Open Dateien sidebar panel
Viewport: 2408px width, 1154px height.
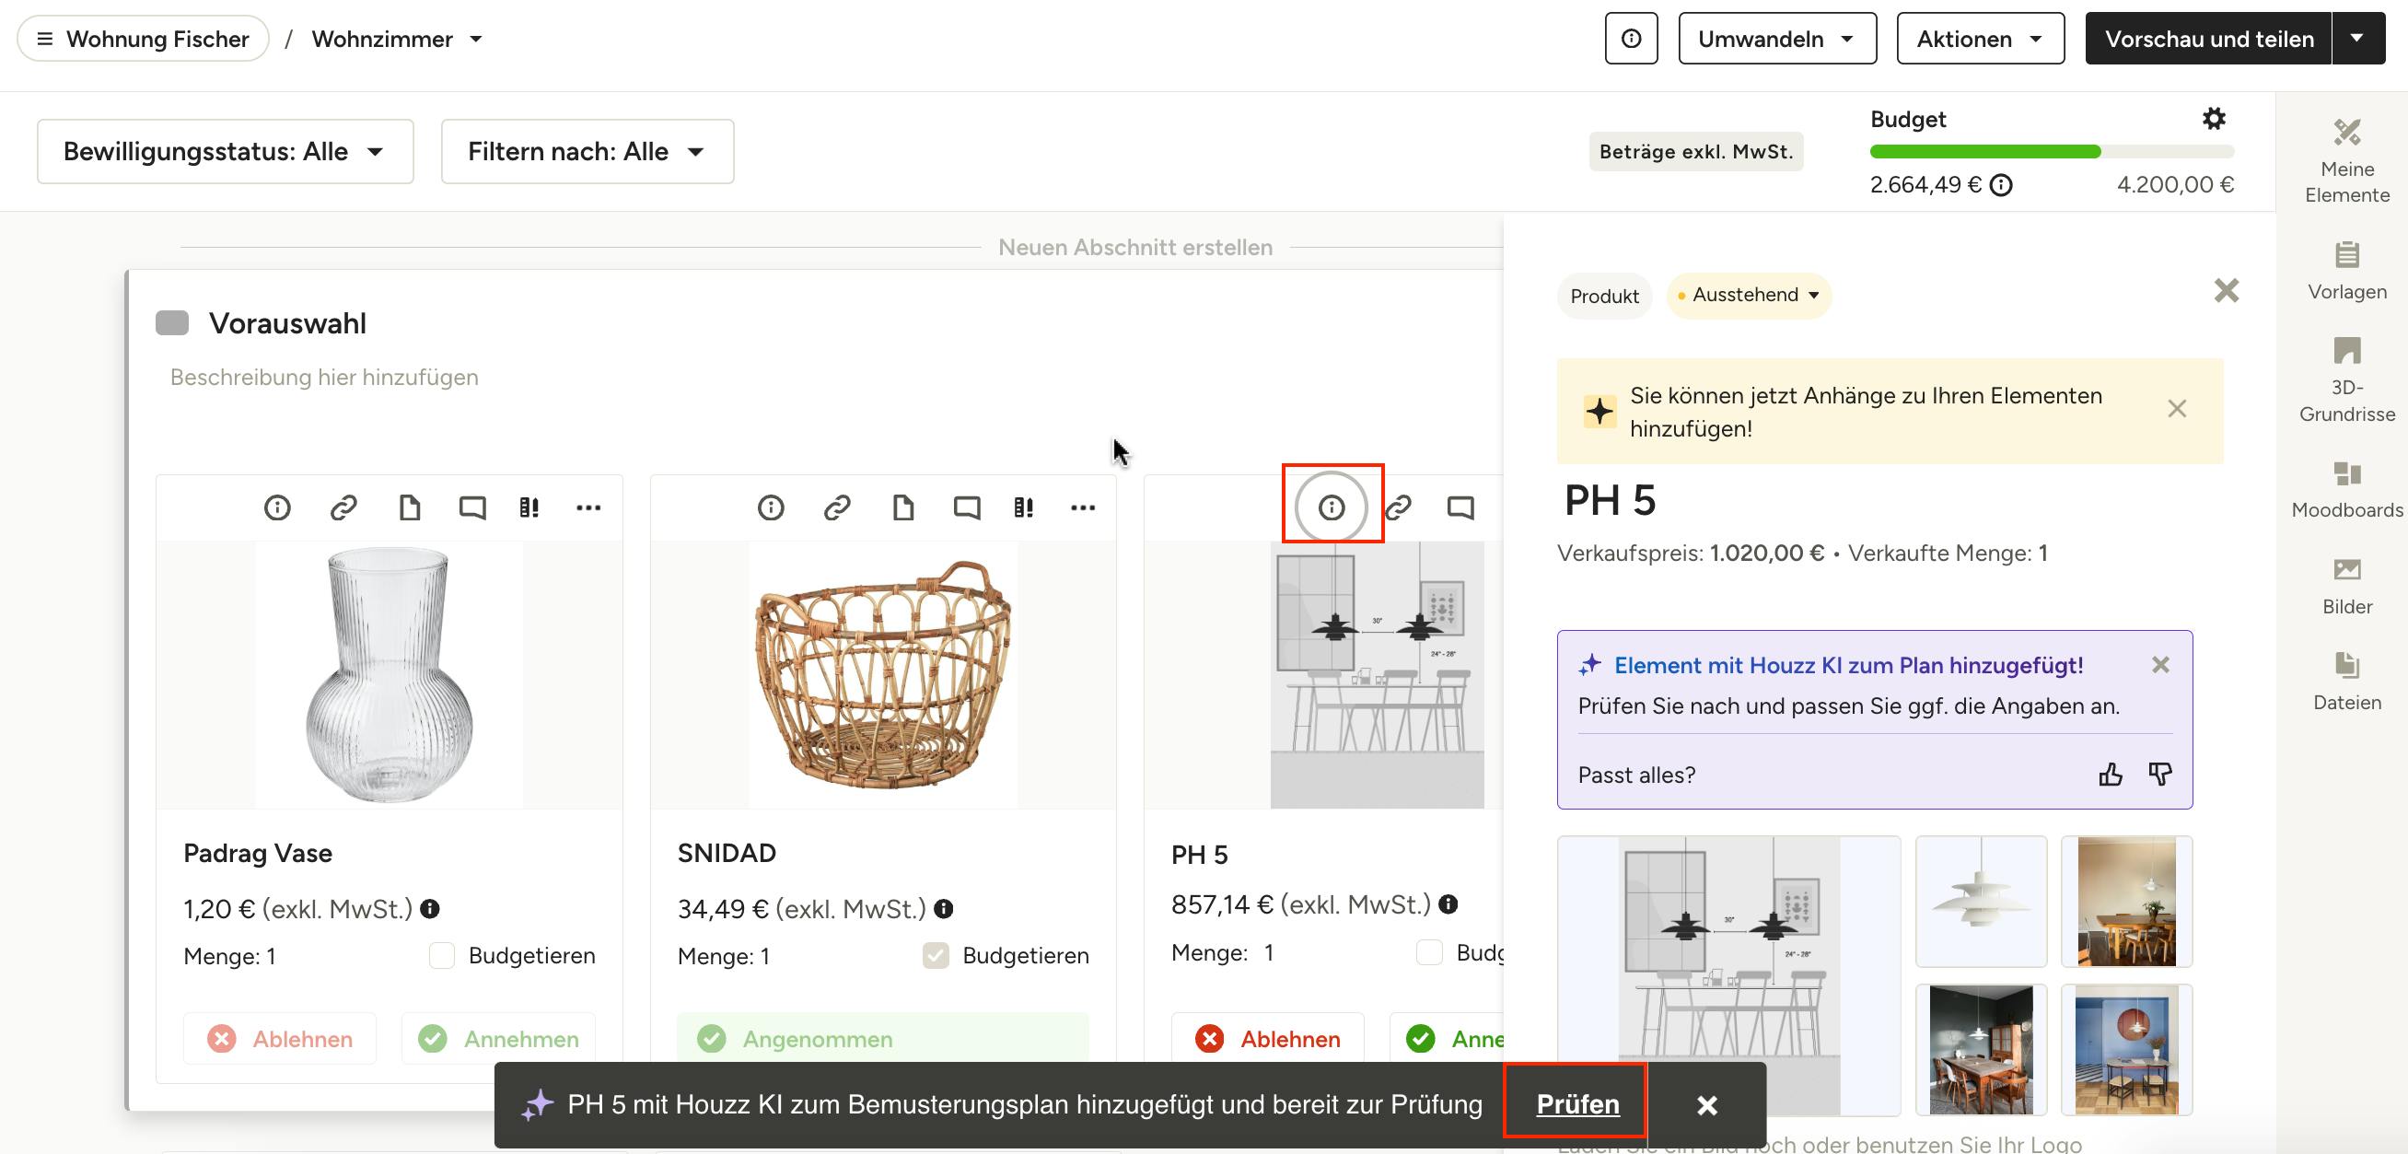click(2346, 682)
